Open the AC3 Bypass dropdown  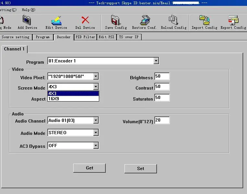click(96, 146)
